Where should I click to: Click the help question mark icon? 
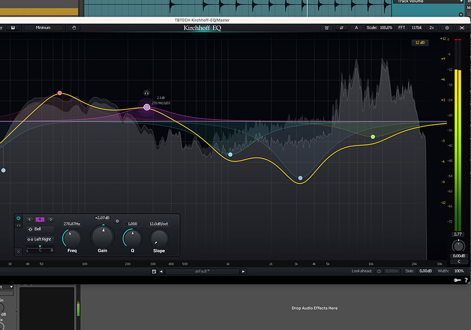466,280
